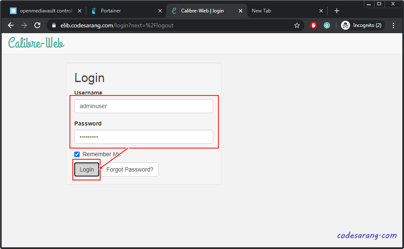Close the browser window
The height and width of the screenshot is (249, 404).
click(x=393, y=4)
